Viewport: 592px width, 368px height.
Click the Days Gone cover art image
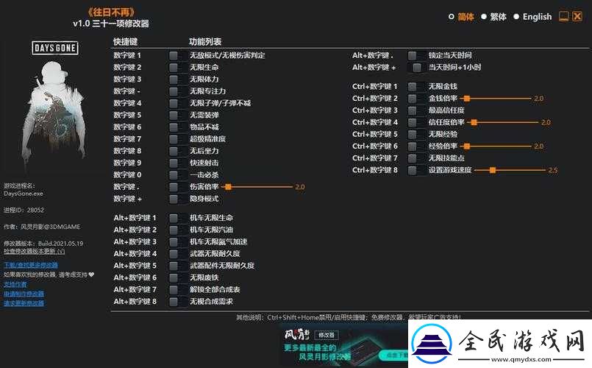55,105
